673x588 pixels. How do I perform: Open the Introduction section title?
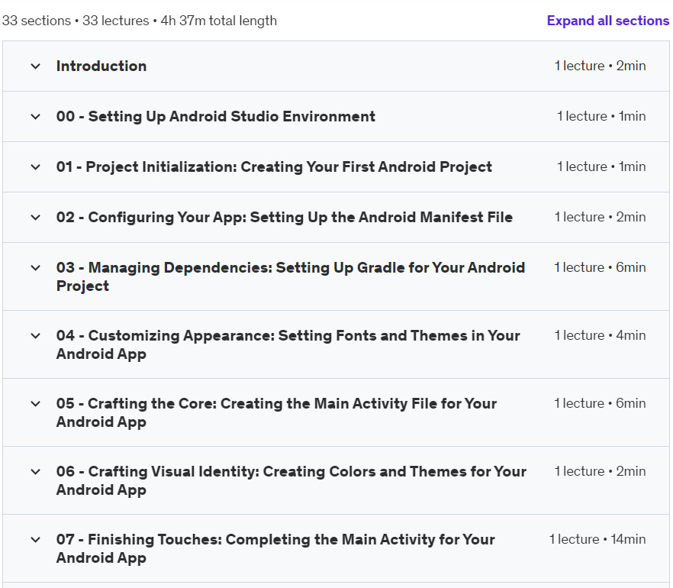pos(101,66)
